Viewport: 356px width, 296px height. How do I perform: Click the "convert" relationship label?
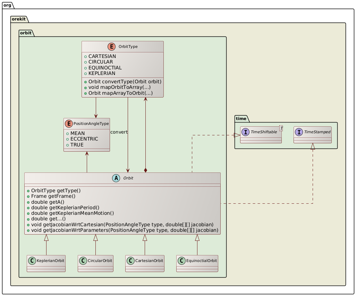point(119,132)
